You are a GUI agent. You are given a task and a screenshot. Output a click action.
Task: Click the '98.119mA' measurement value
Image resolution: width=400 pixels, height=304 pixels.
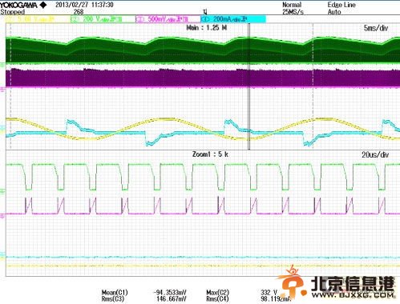(275, 299)
